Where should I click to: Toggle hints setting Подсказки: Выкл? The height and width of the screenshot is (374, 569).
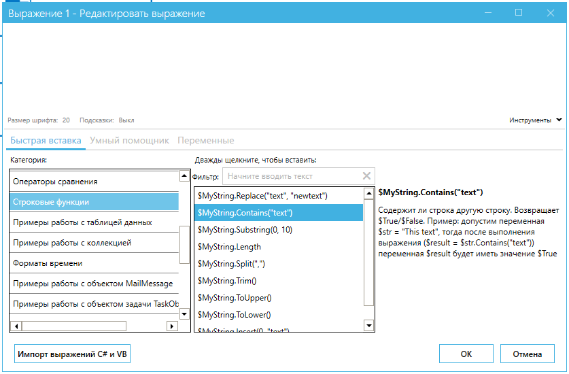click(107, 120)
